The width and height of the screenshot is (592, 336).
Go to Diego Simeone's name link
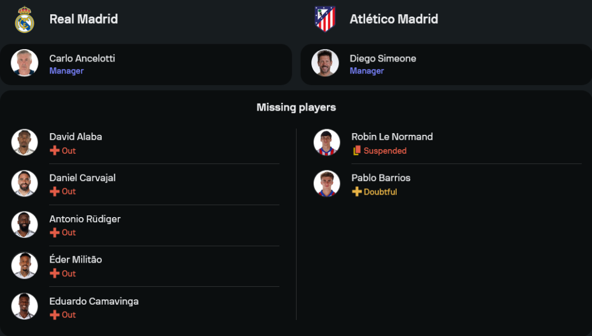click(382, 59)
